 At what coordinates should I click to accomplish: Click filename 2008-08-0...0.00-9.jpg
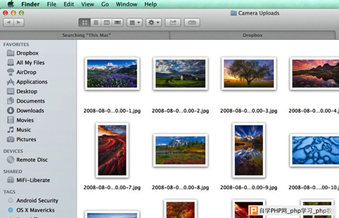pos(248,187)
